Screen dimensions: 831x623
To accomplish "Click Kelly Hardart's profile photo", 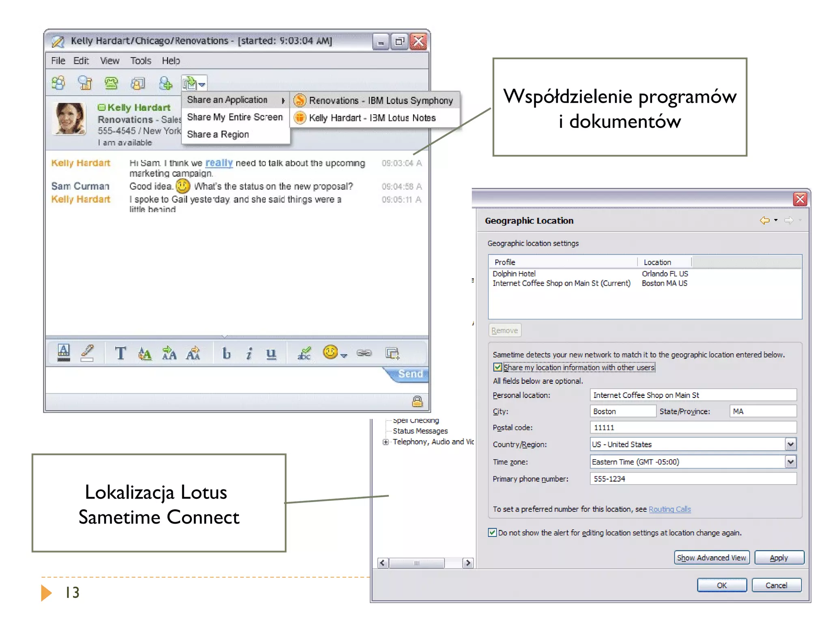I will [x=69, y=118].
